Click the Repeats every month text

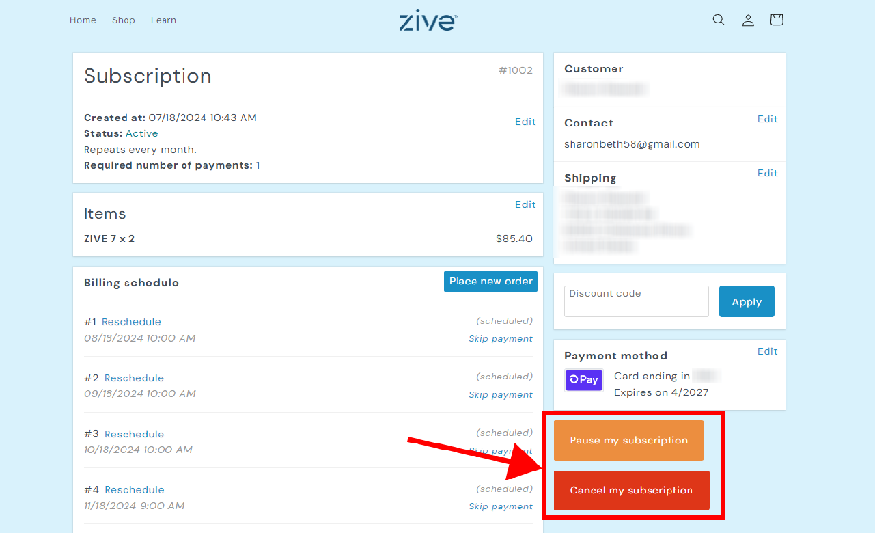[140, 150]
